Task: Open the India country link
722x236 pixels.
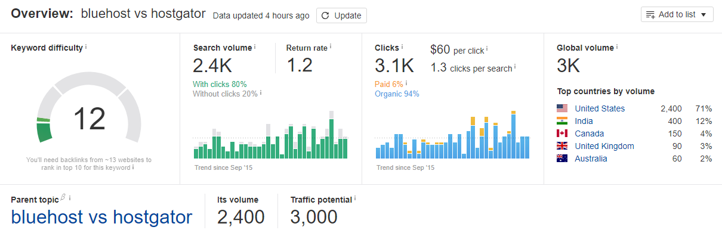Action: coord(584,121)
